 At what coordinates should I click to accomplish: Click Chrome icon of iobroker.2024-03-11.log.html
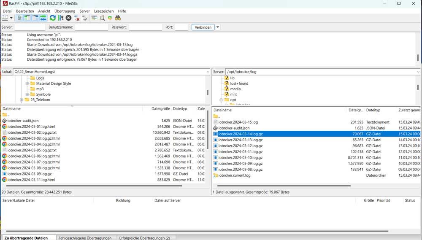[x=4, y=180]
